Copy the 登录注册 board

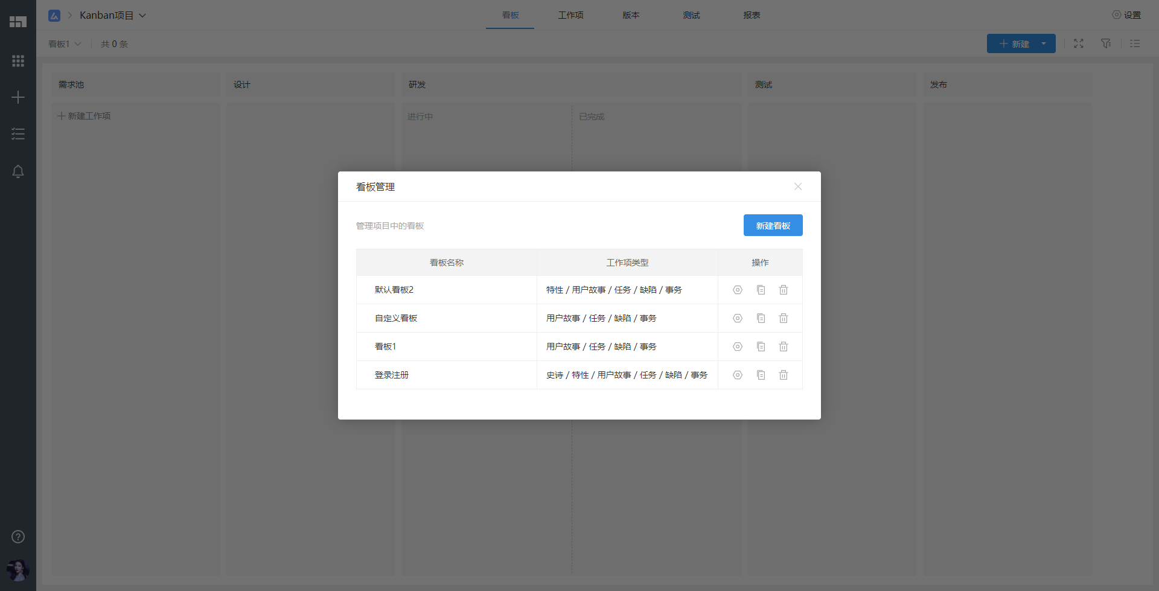[x=761, y=375]
